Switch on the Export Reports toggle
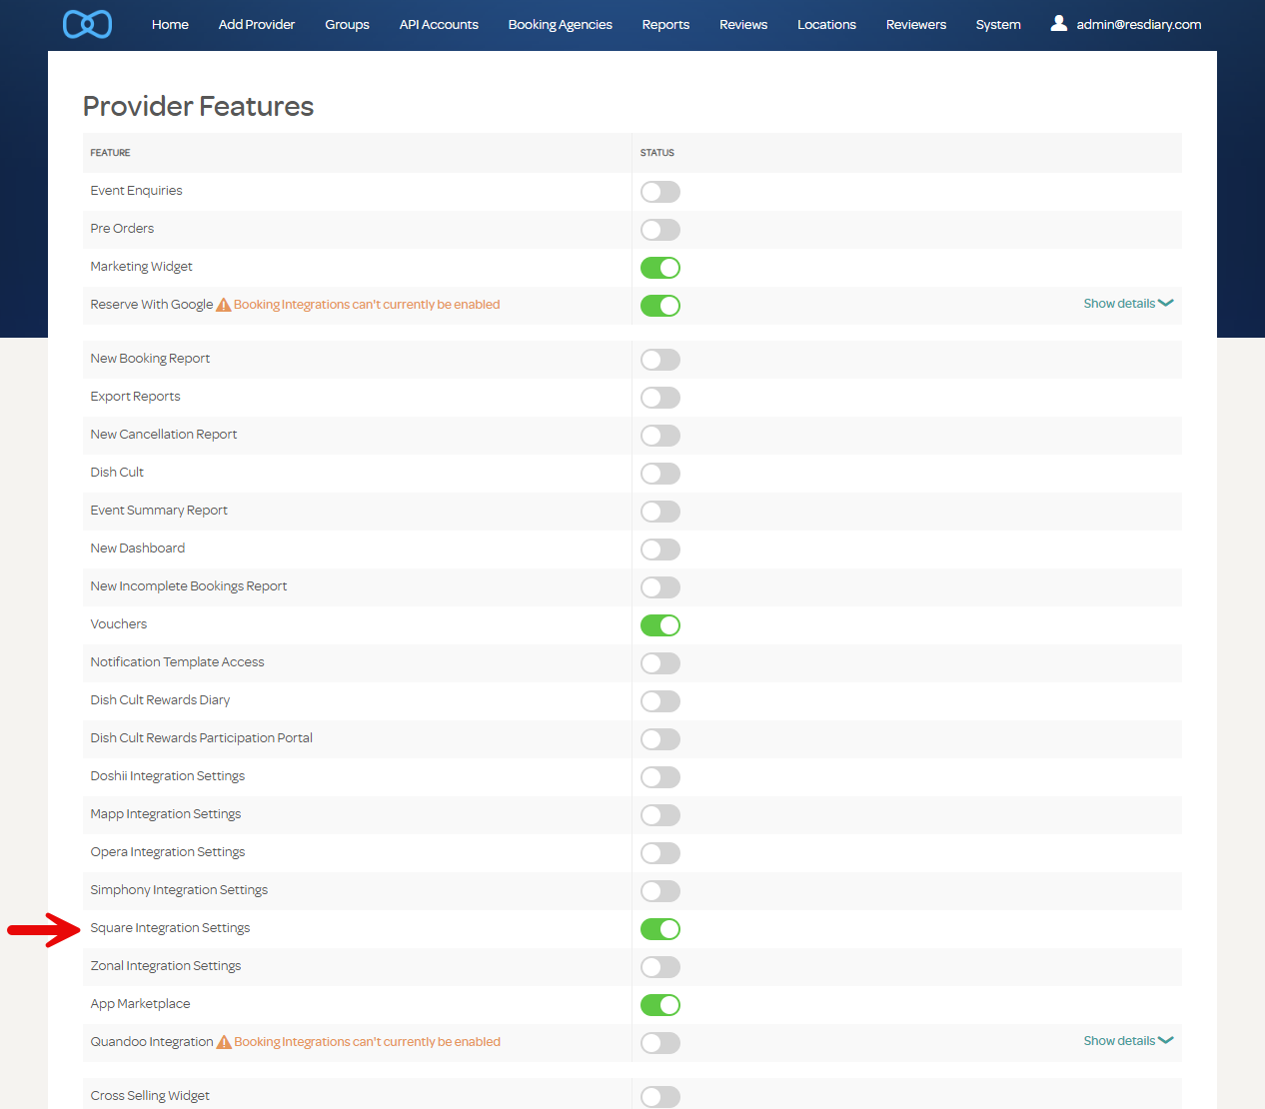 point(660,398)
